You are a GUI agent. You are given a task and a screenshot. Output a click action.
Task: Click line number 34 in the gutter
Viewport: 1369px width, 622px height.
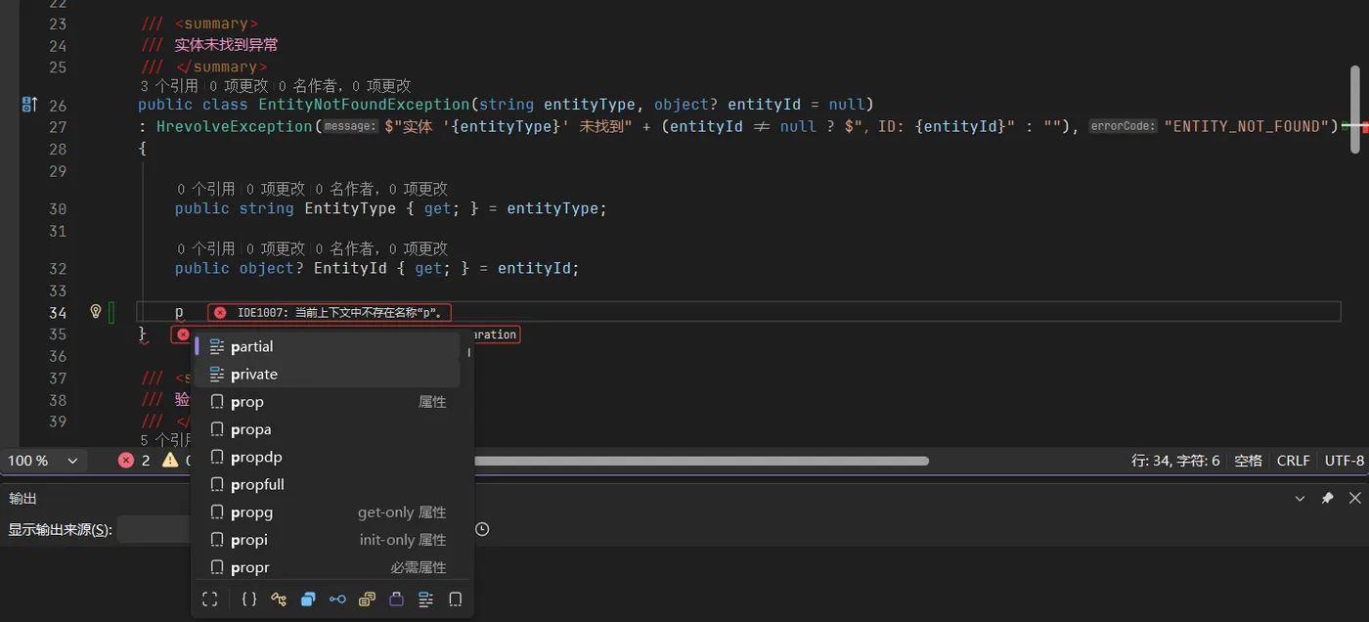[x=57, y=312]
